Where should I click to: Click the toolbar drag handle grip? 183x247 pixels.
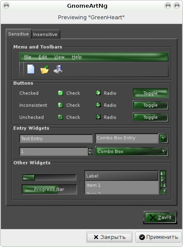tap(21, 69)
